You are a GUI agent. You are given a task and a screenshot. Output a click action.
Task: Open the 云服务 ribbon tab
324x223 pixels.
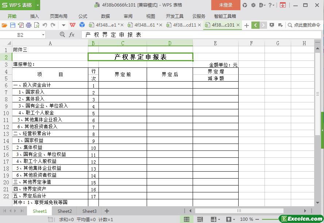pyautogui.click(x=199, y=16)
